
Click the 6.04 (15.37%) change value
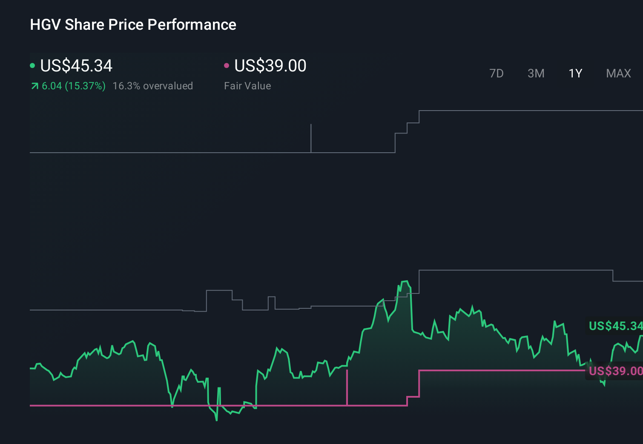[73, 86]
